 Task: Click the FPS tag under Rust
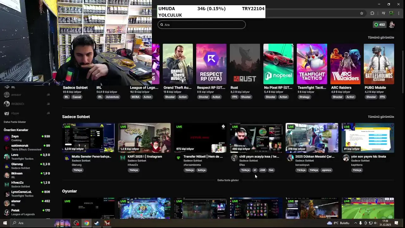(234, 97)
